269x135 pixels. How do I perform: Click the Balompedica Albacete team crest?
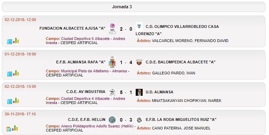click(x=139, y=62)
